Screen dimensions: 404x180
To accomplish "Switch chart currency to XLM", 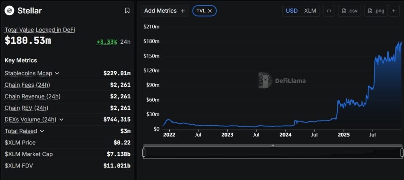I will pos(310,11).
